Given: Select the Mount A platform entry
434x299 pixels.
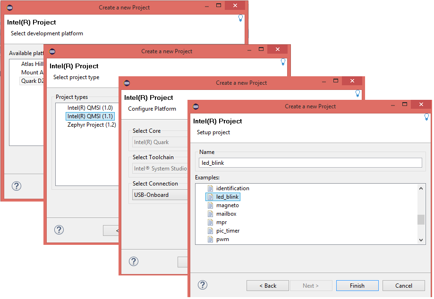Looking at the screenshot, I should [x=32, y=73].
